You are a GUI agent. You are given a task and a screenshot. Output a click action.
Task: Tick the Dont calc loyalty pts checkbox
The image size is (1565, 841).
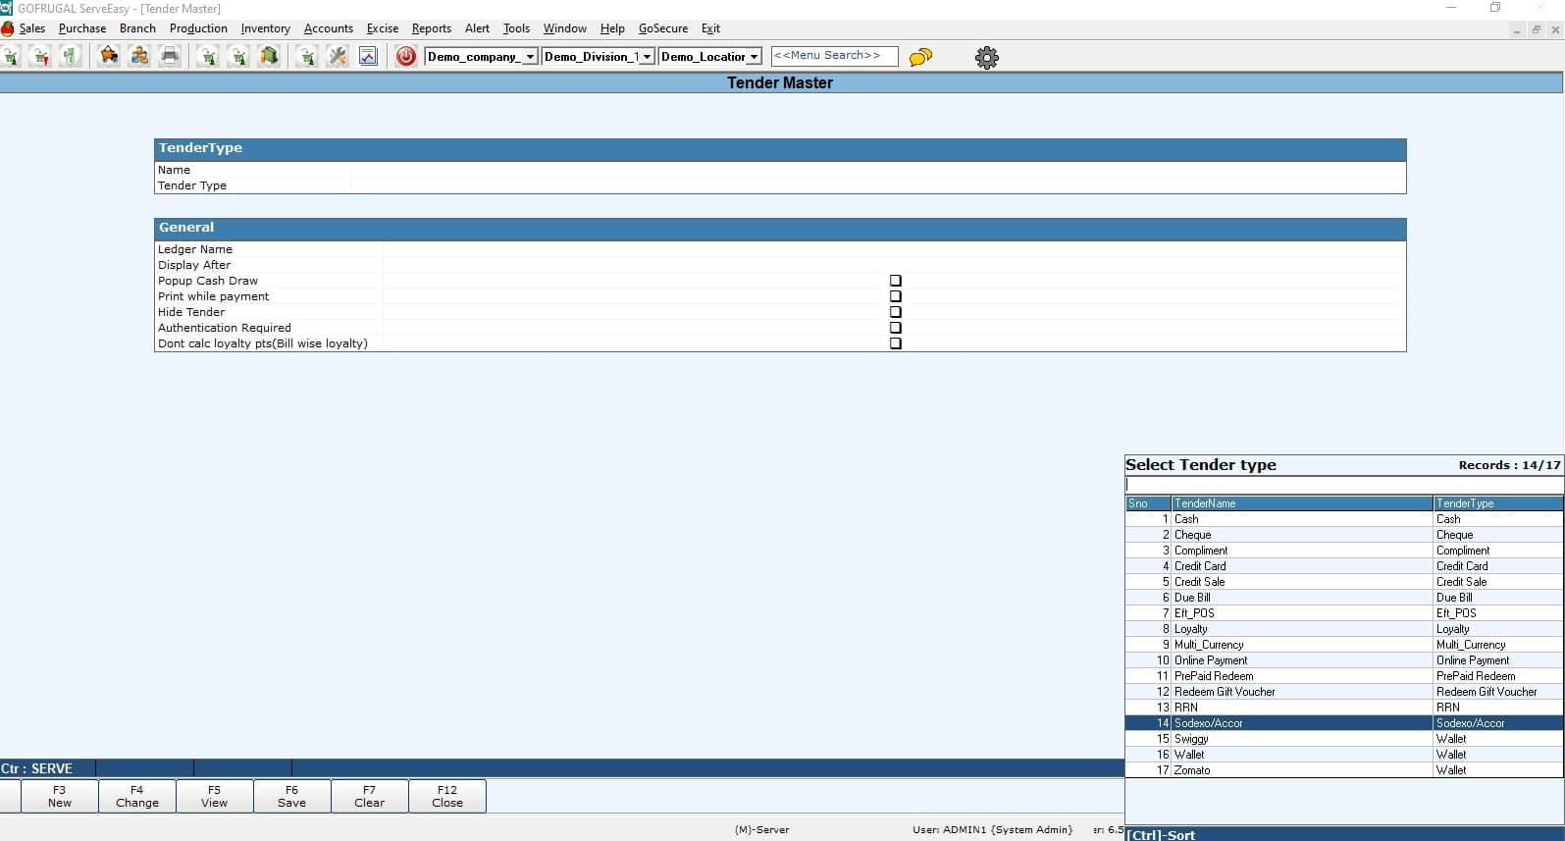coord(895,343)
